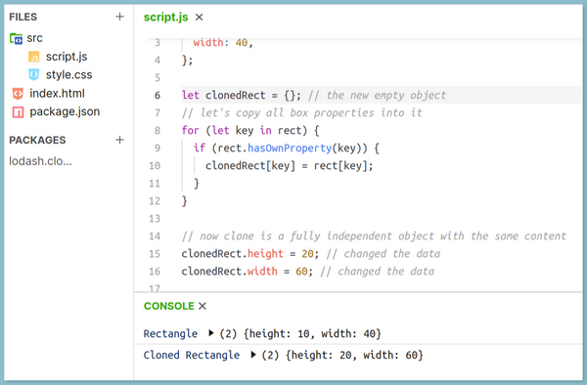Image resolution: width=587 pixels, height=385 pixels.
Task: Click line number 8 in gutter
Action: point(158,131)
